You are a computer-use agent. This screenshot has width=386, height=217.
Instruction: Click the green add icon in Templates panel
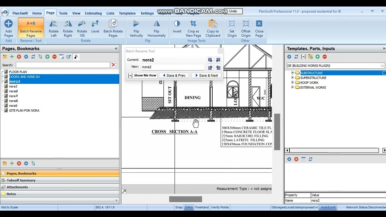point(318,57)
